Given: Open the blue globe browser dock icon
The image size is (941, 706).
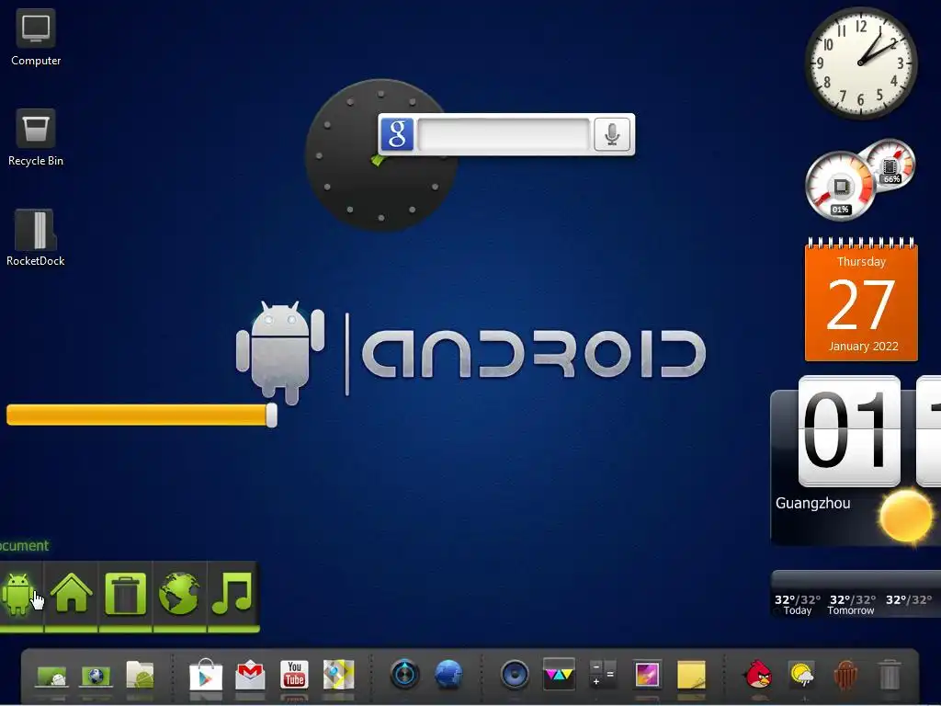Looking at the screenshot, I should click(448, 674).
